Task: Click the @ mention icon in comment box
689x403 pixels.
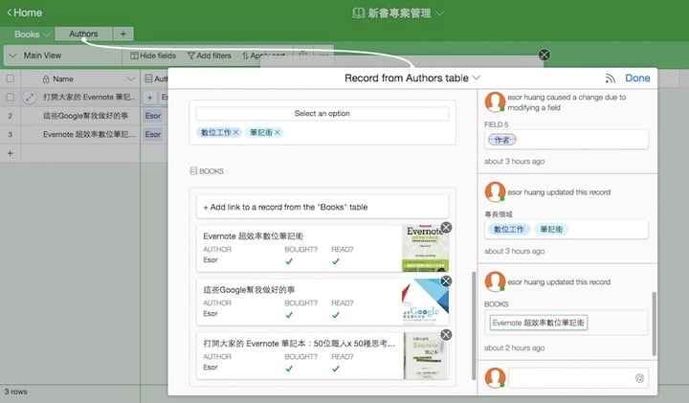Action: [x=639, y=378]
